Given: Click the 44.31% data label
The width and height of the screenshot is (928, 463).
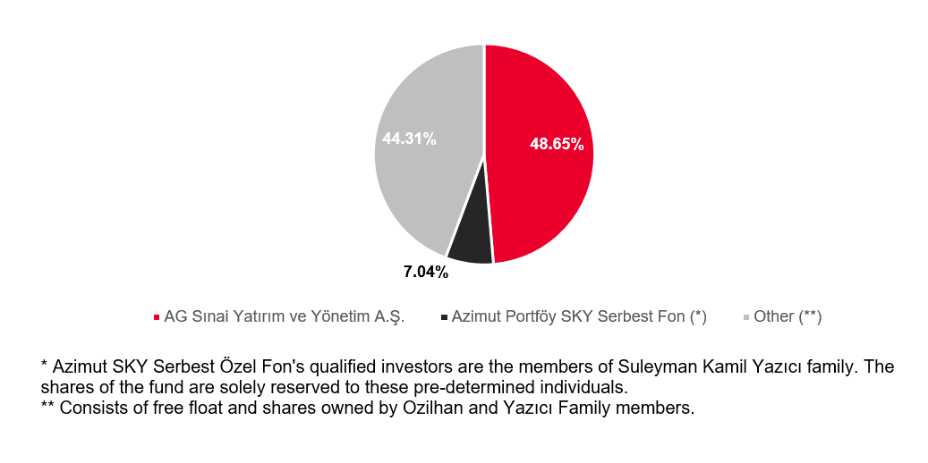Looking at the screenshot, I should pos(410,139).
